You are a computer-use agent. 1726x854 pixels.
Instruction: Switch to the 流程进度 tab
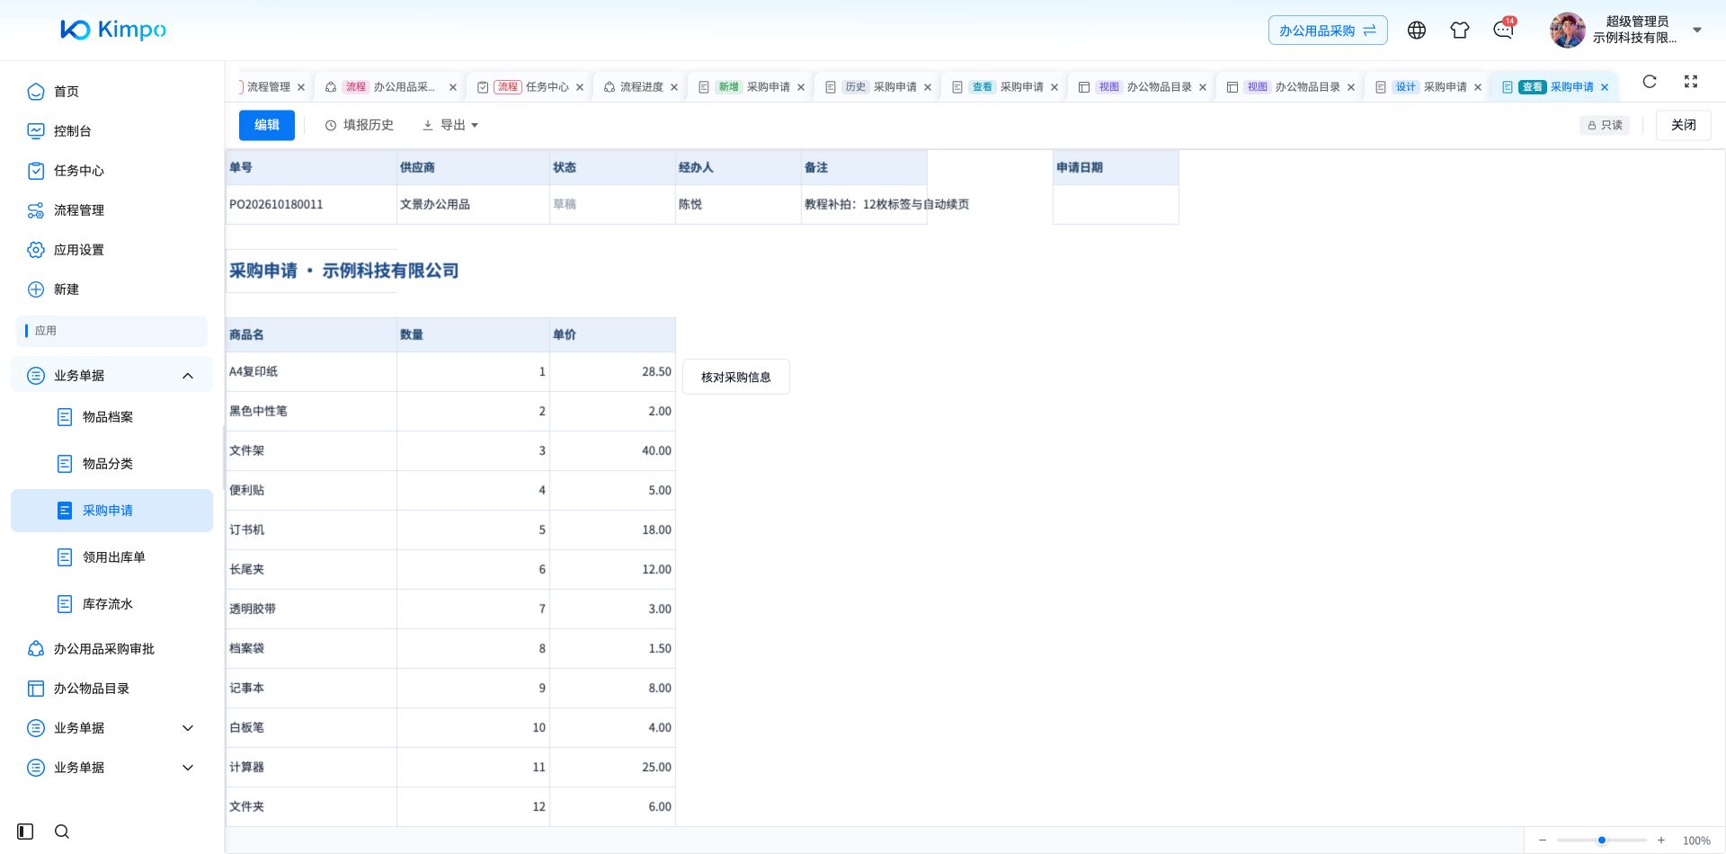(x=641, y=87)
